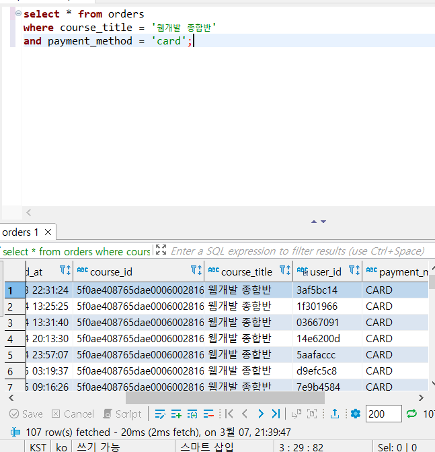Click the panel up arrow divider control

pyautogui.click(x=314, y=222)
